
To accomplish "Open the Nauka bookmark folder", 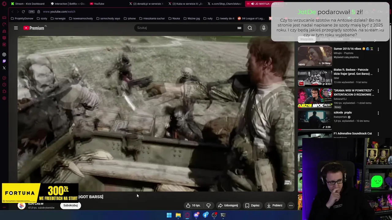I will (174, 18).
